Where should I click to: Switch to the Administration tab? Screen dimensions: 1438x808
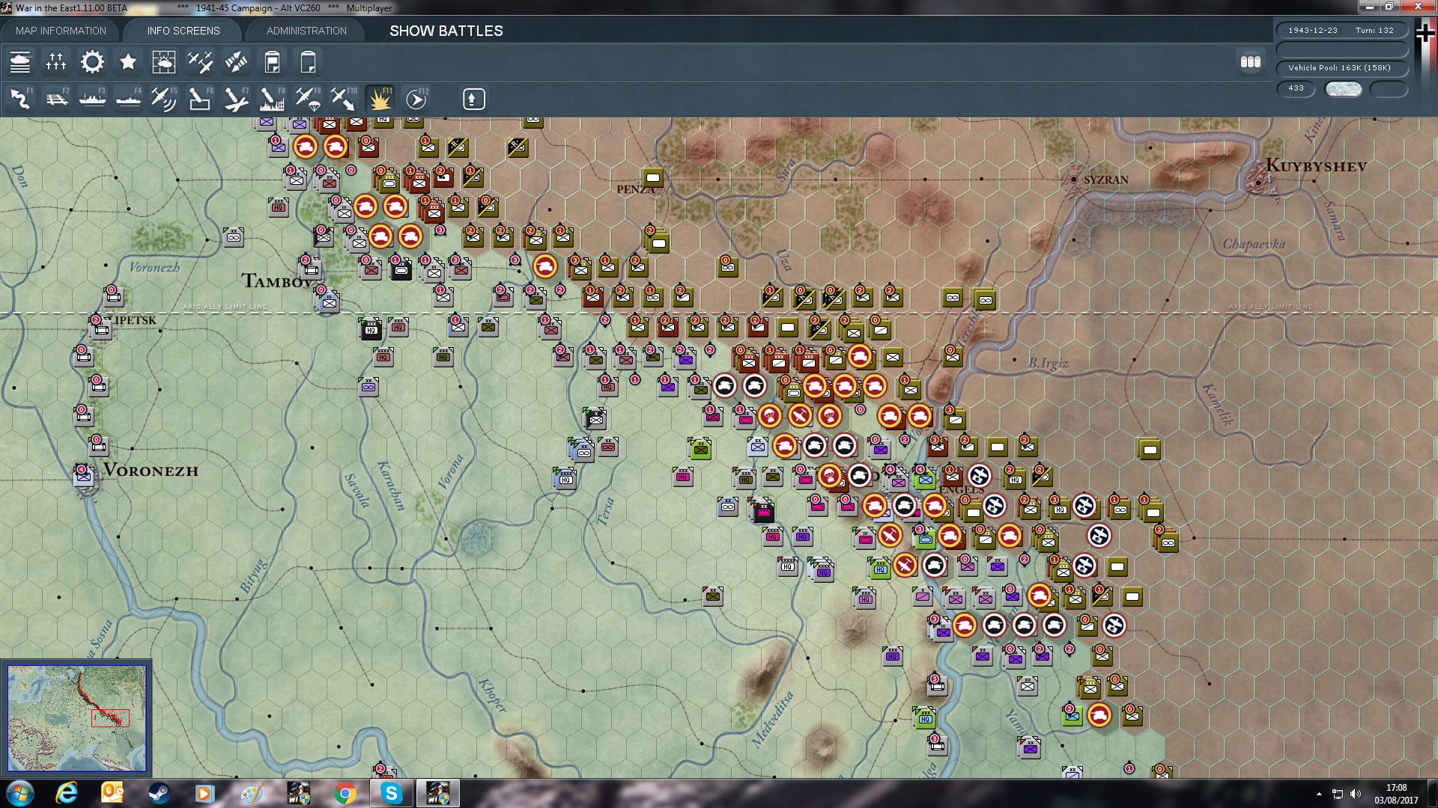click(306, 31)
